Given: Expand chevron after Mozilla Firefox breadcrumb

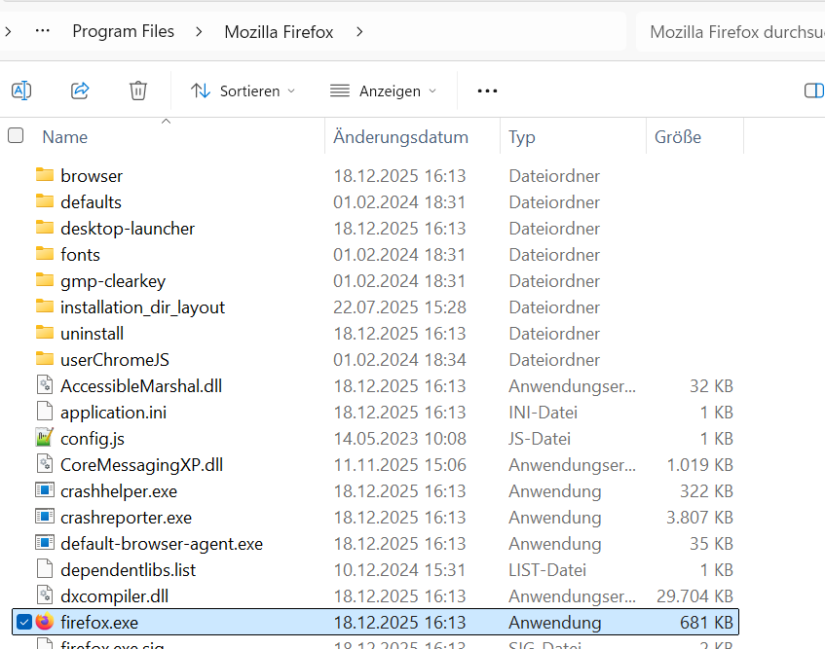Looking at the screenshot, I should (359, 31).
